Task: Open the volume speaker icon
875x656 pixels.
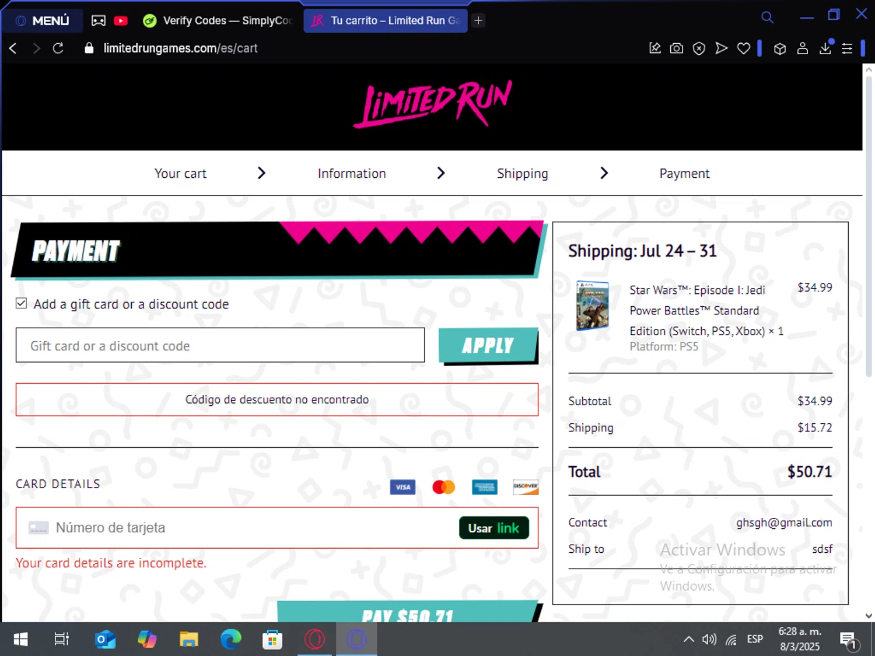Action: (x=709, y=640)
